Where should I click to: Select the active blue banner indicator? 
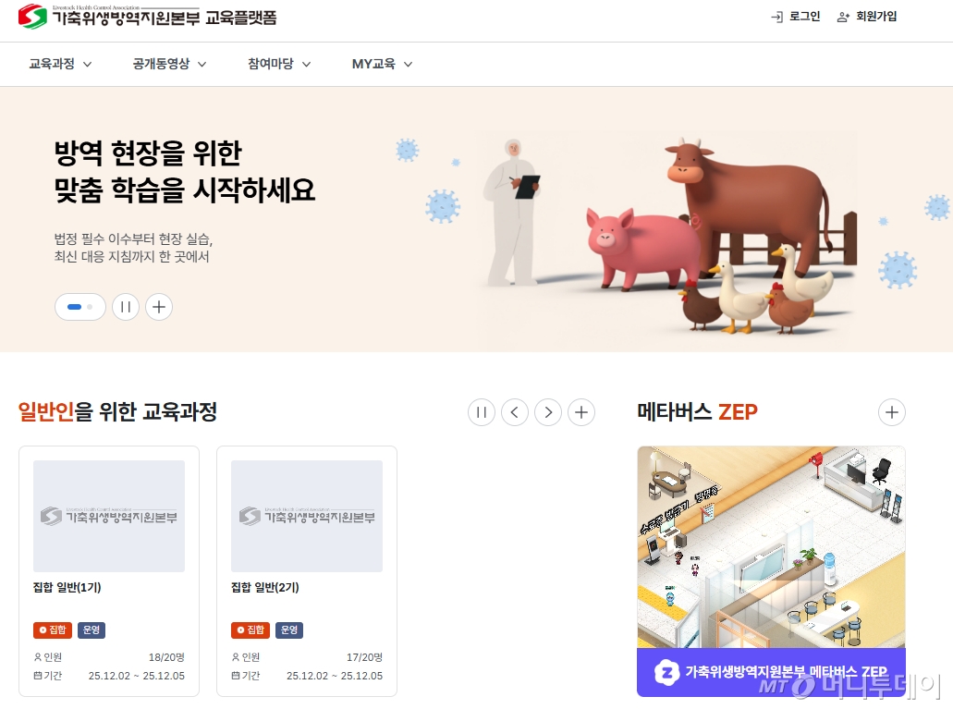coord(74,307)
